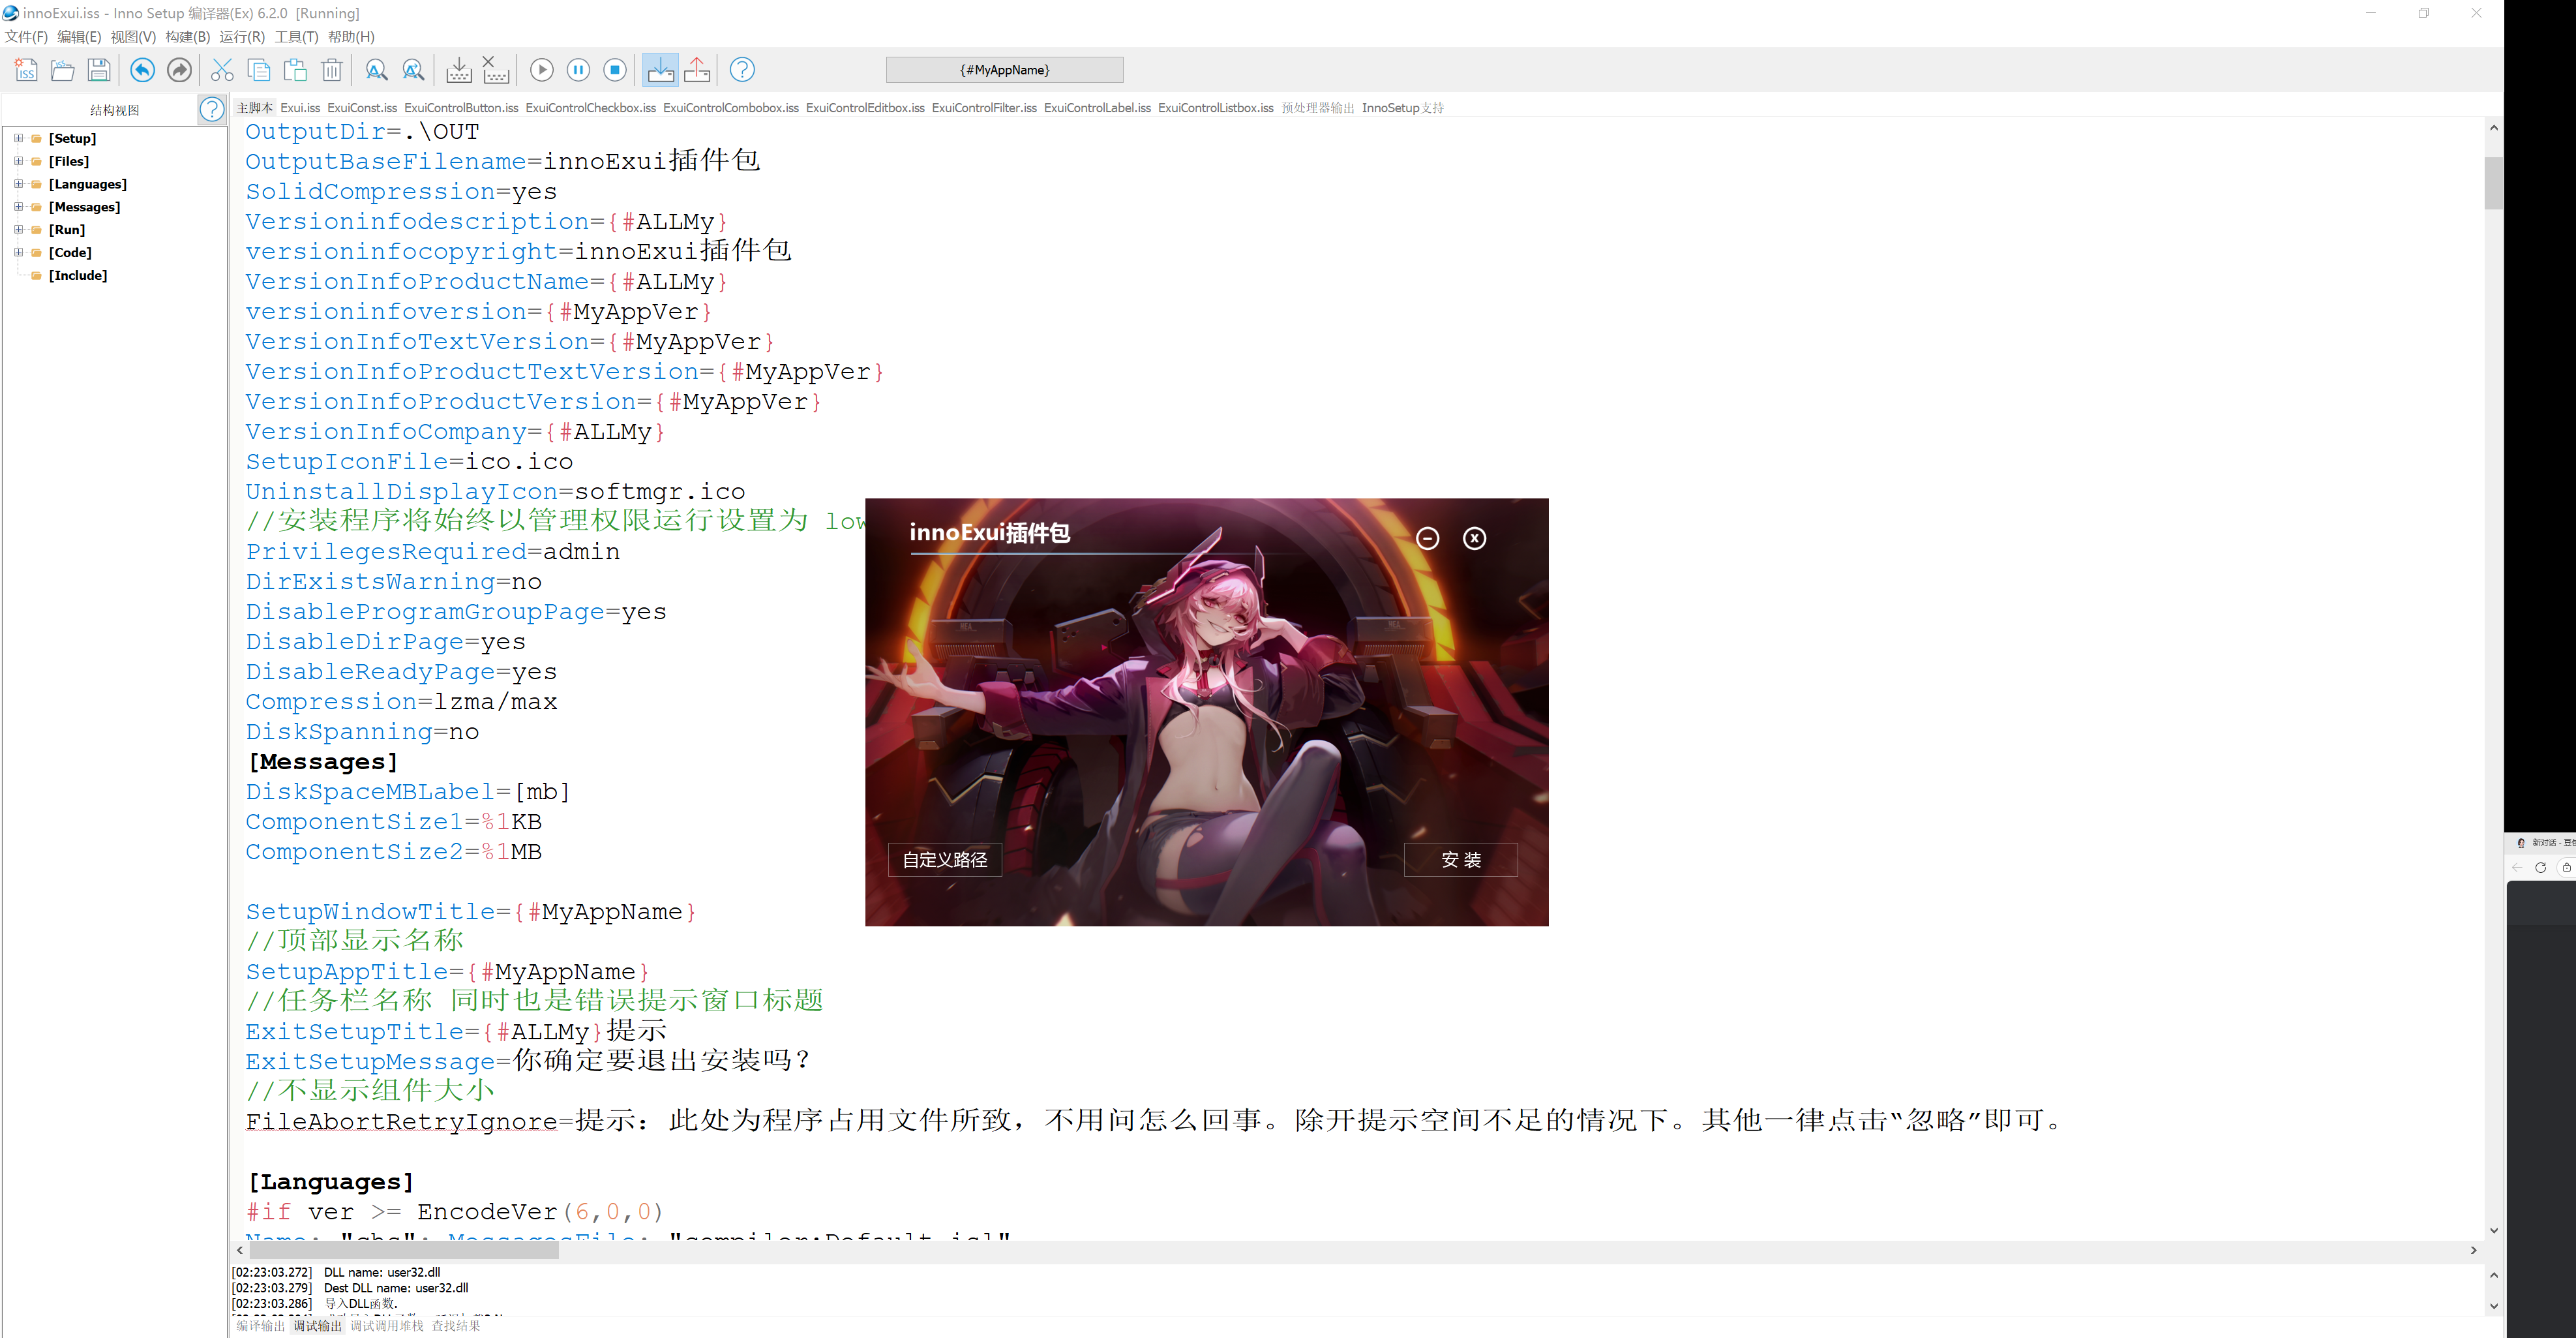
Task: Switch to ExuiControlButton.iss tab
Action: tap(461, 108)
